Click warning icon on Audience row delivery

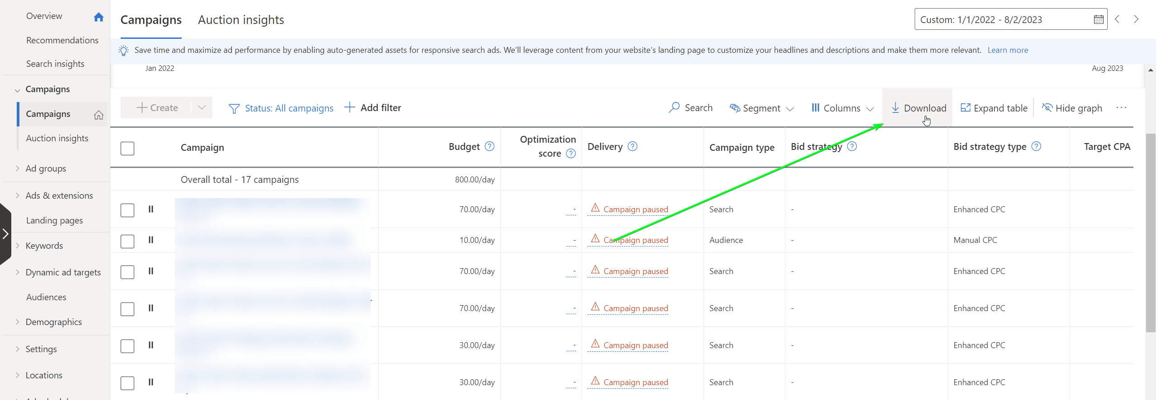click(596, 238)
